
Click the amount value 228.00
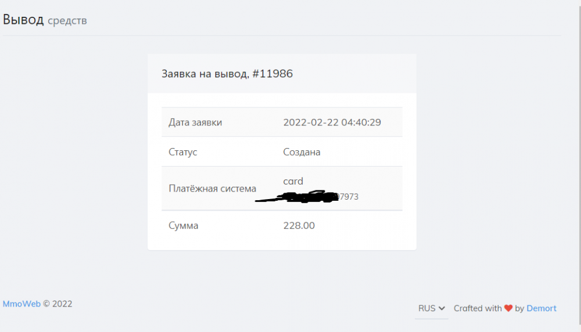tap(299, 226)
